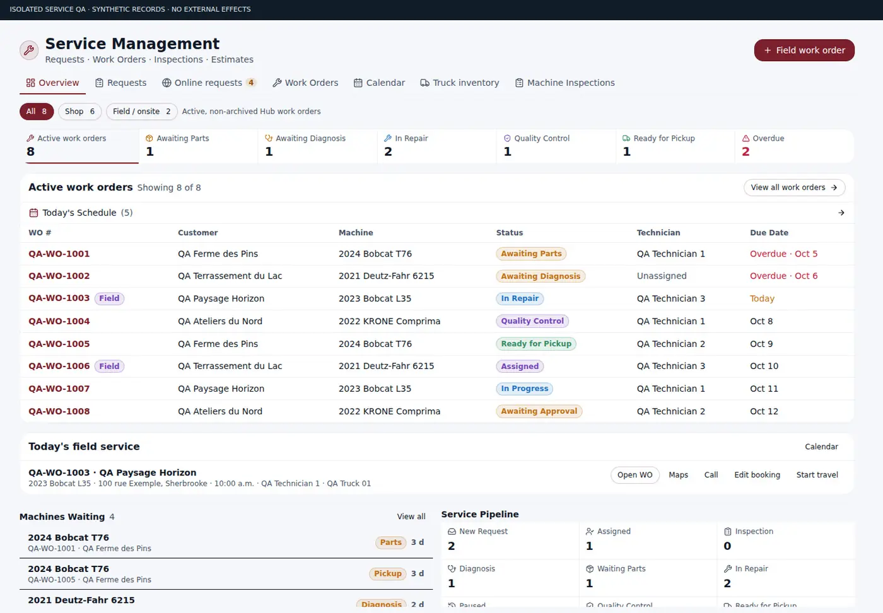Click the Open WO button
The image size is (883, 613).
click(635, 475)
